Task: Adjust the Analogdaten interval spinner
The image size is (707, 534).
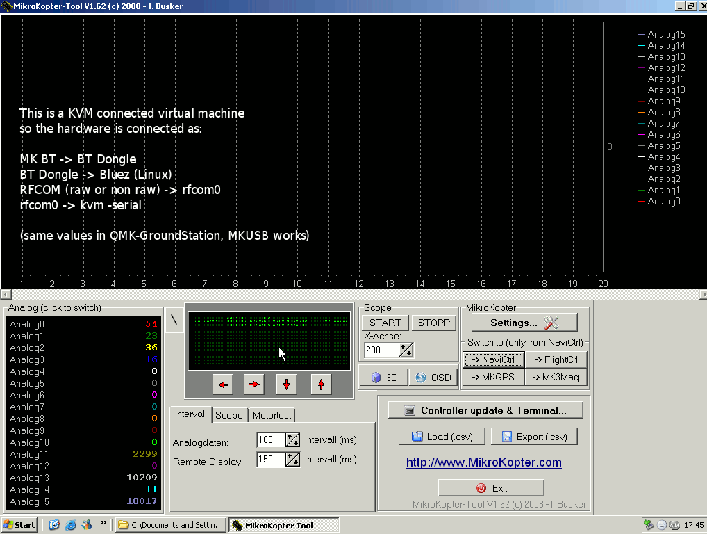Action: coord(292,440)
